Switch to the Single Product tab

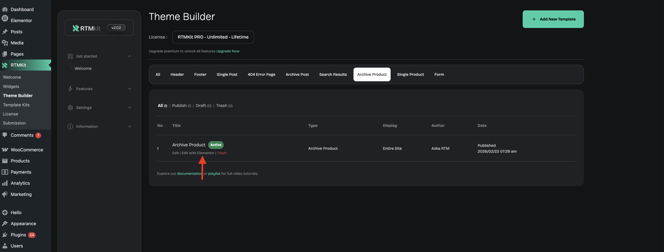410,74
